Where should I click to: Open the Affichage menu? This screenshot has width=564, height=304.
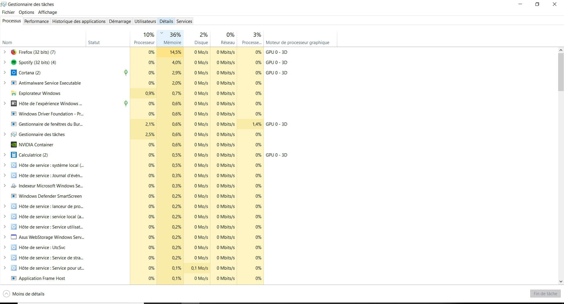pos(48,12)
